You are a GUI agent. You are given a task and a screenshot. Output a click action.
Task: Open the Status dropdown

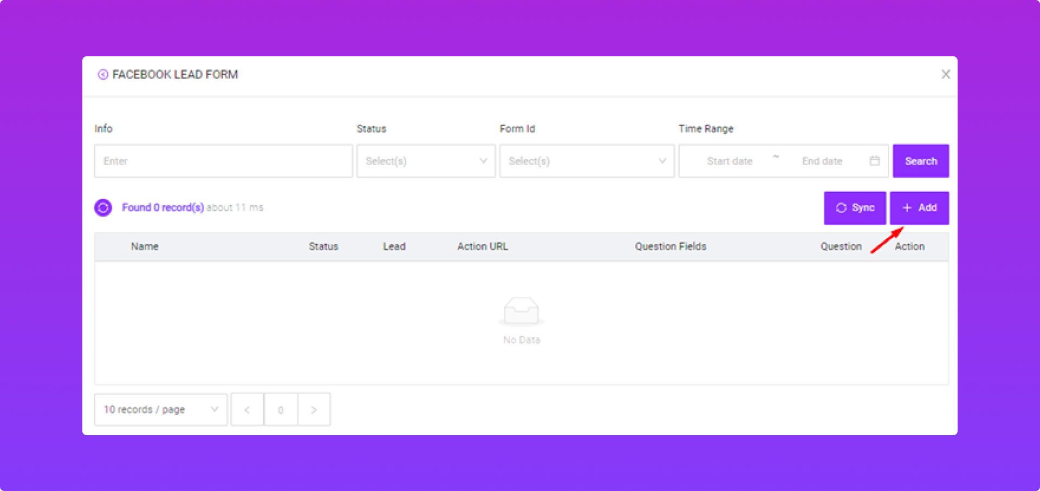(426, 161)
